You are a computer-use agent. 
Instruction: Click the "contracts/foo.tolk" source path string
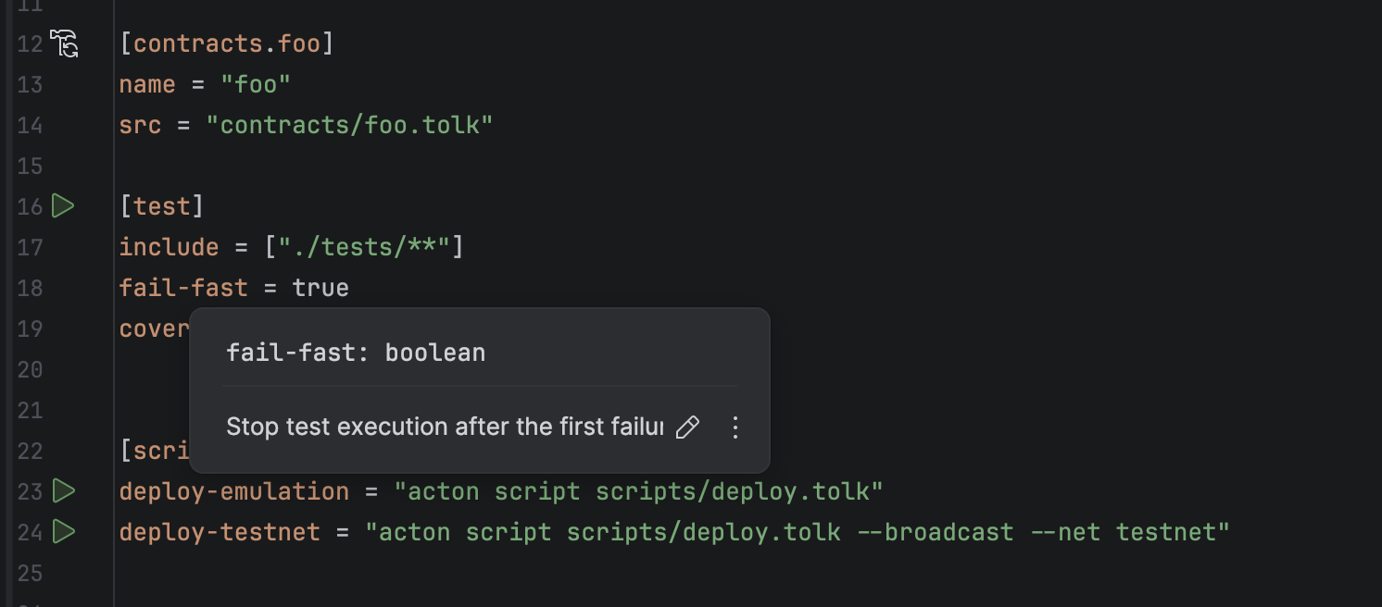click(349, 125)
